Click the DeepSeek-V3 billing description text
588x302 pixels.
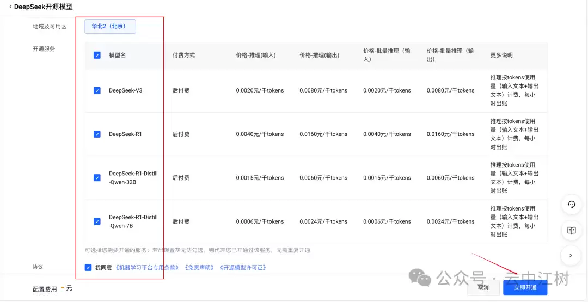(x=514, y=90)
